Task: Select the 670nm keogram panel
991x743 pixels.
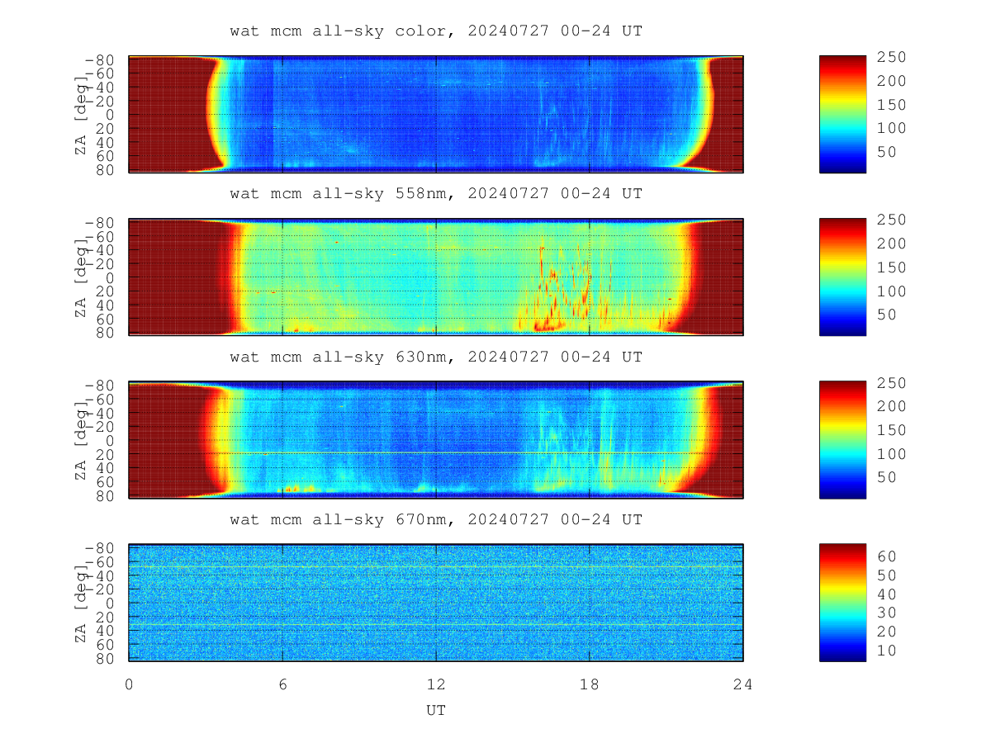Action: 436,603
